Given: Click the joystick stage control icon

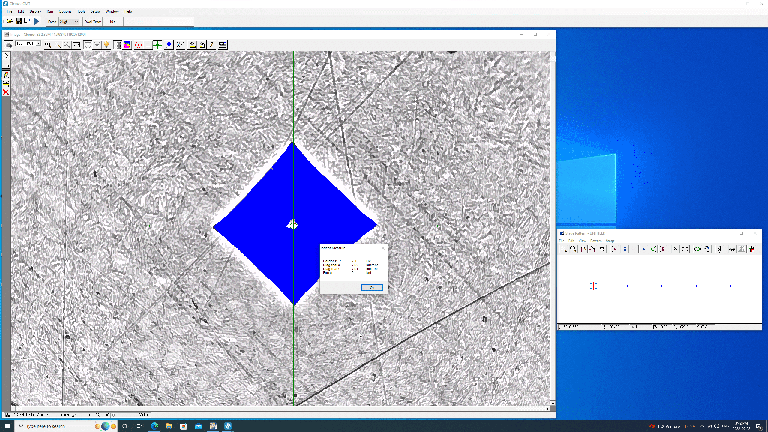Looking at the screenshot, I should tap(719, 249).
